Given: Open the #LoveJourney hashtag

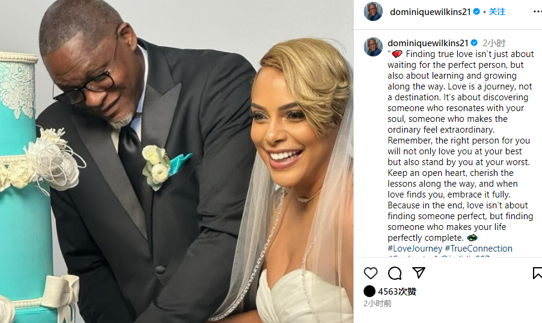Looking at the screenshot, I should [415, 249].
